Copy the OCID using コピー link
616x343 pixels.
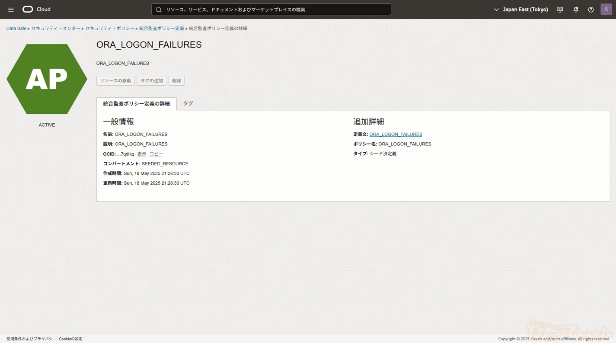tap(156, 154)
